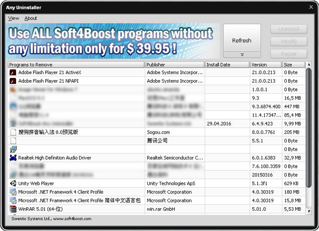Click the blank page icon beside 搜狗拼音输入法
Image resolution: width=319 pixels, height=231 pixels.
pyautogui.click(x=13, y=132)
